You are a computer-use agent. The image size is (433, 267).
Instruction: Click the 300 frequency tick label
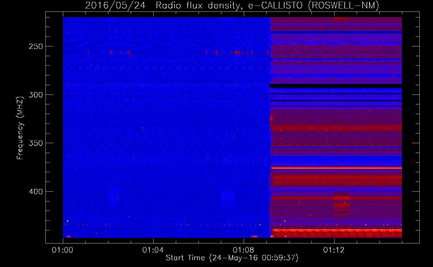coord(36,95)
